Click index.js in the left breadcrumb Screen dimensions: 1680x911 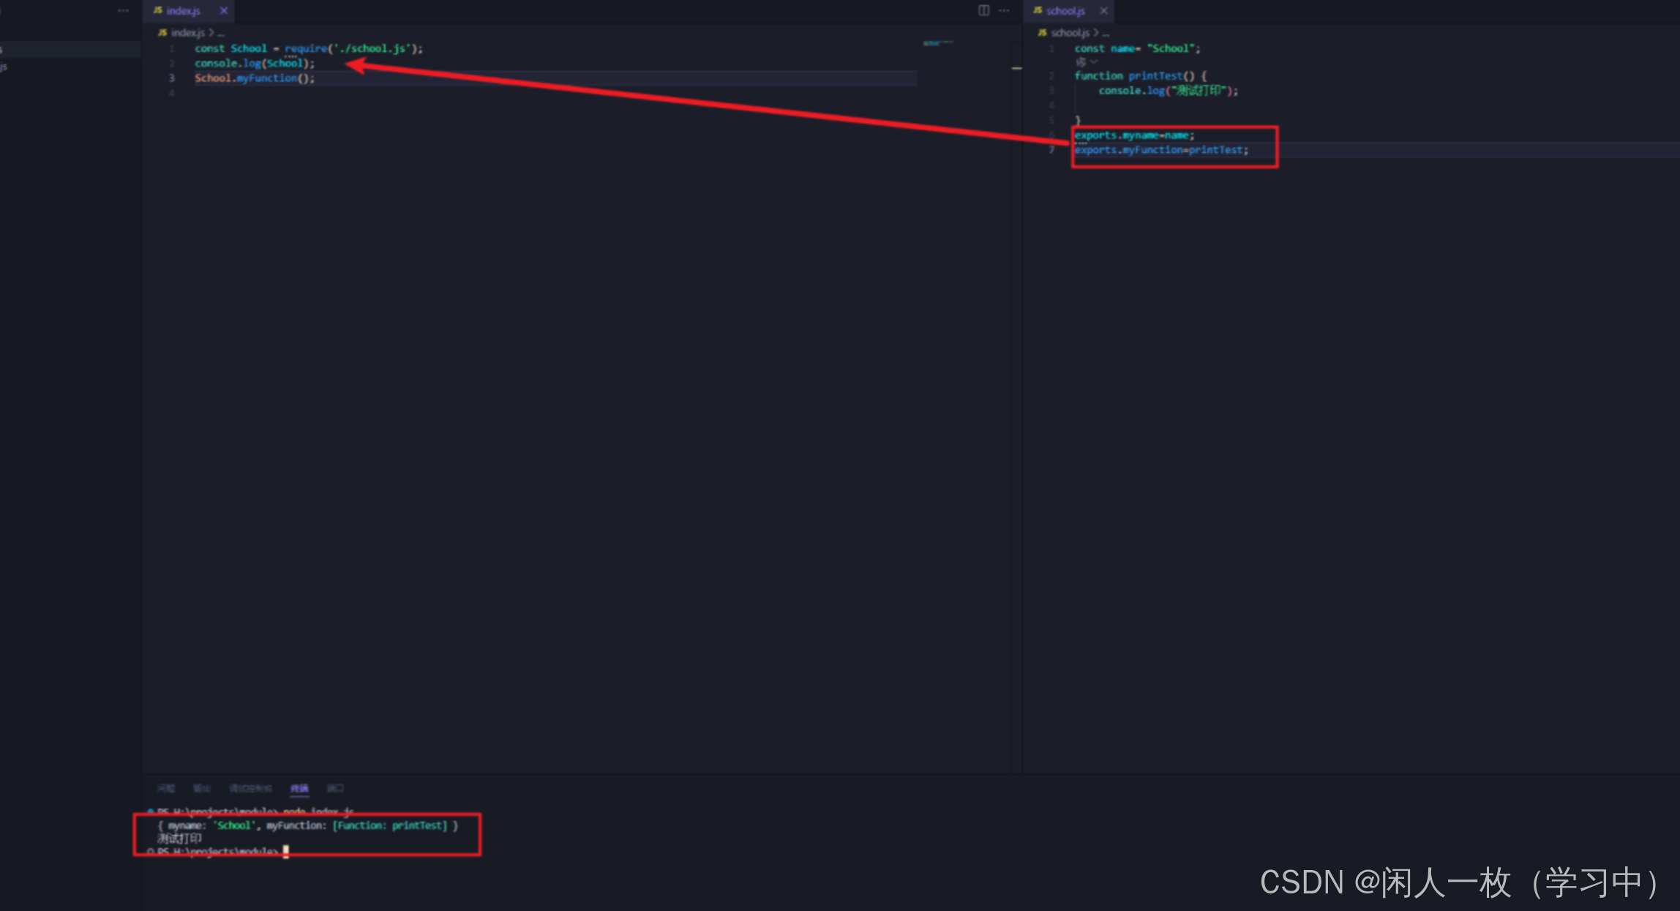coord(187,33)
